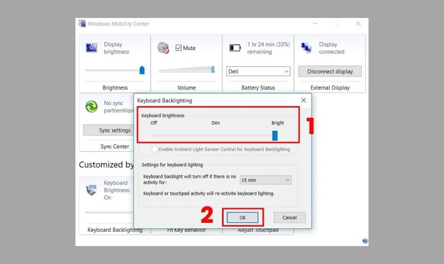
Task: Click the Keyboard Brightness tile slider
Action: pos(109,212)
